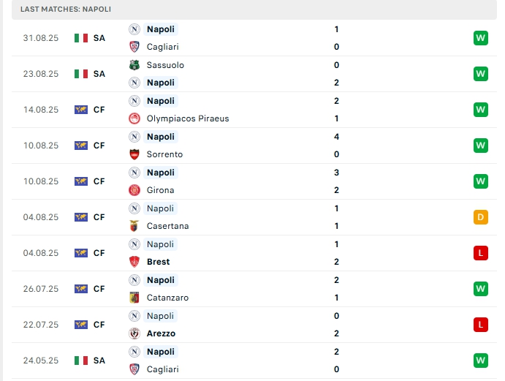Open the Sassuolo team link
Image resolution: width=505 pixels, height=381 pixels.
pyautogui.click(x=165, y=65)
